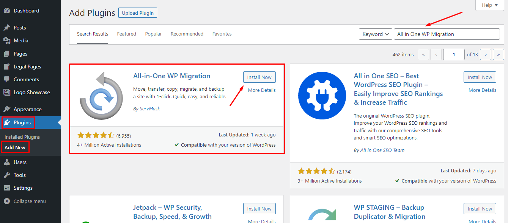Open the Media menu item

[30, 40]
